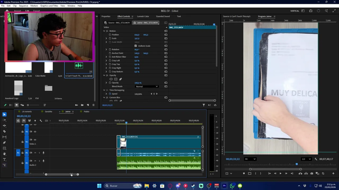Expand the Rotation parameter

point(106,50)
